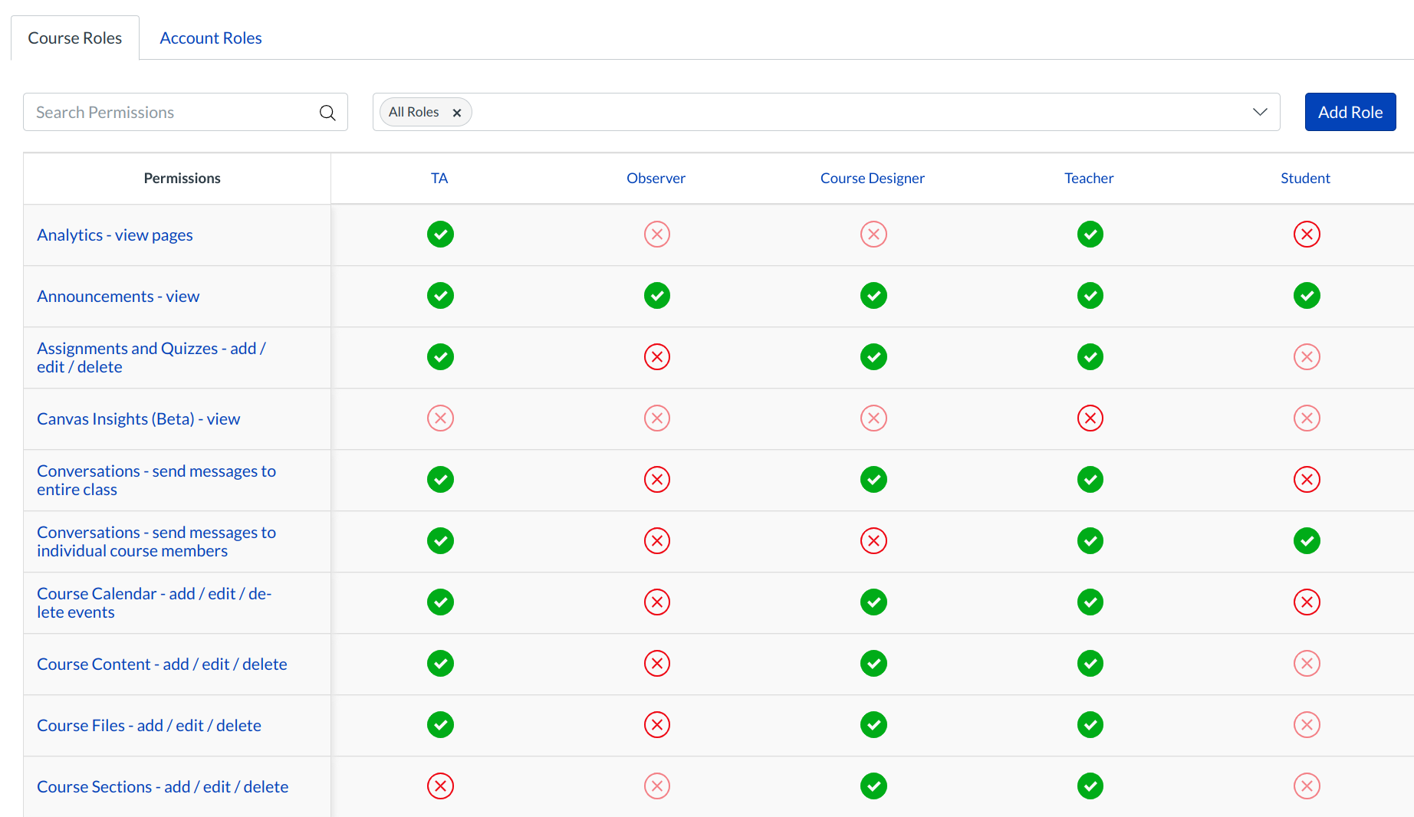Click Course Designer icon for Assignments and Quizzes
This screenshot has height=817, width=1414.
pyautogui.click(x=873, y=357)
